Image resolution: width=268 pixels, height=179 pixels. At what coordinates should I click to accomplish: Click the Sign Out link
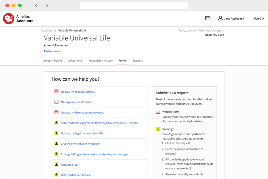click(259, 19)
